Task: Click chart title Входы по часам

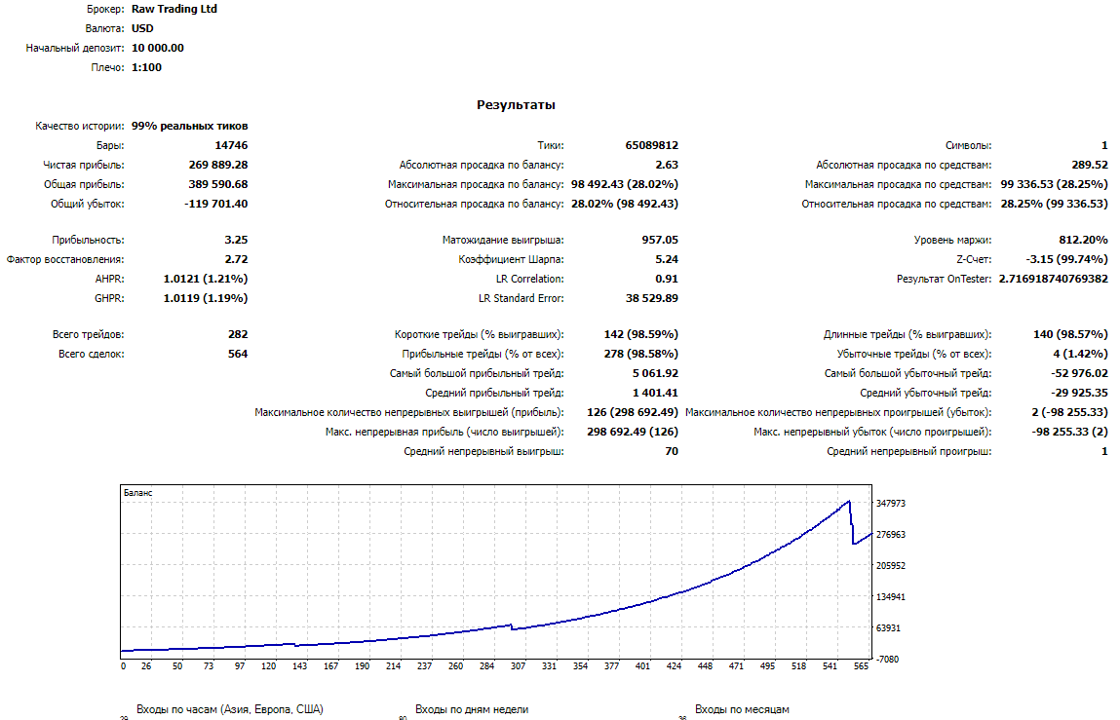Action: (x=229, y=709)
